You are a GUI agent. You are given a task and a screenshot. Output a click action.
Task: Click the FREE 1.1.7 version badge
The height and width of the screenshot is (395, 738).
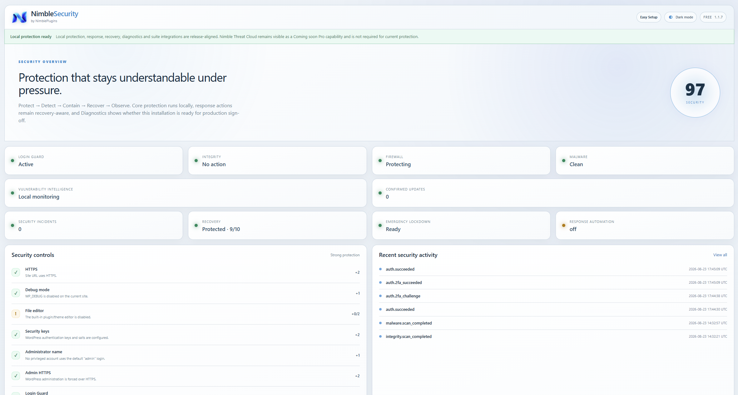(x=713, y=17)
